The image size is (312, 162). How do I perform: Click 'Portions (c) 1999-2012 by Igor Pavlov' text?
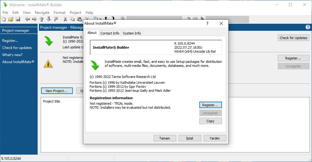tap(118, 87)
